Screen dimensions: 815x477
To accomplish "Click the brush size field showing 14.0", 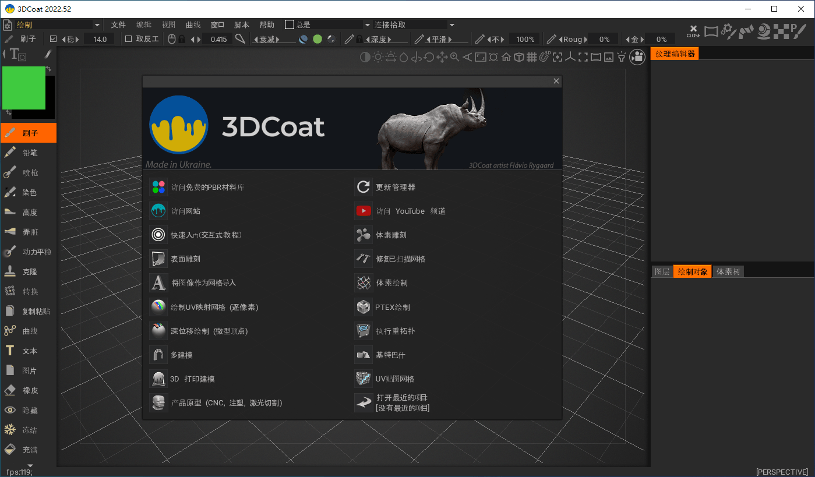I will tap(99, 39).
